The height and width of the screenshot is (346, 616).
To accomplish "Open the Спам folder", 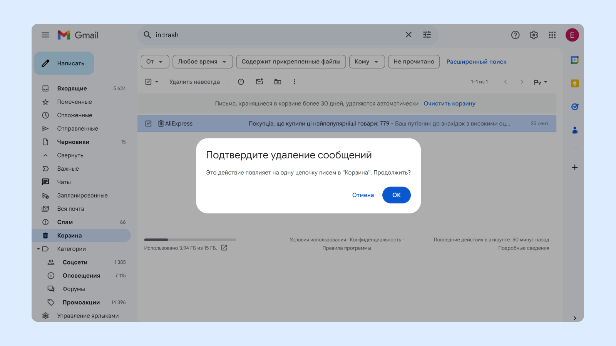I will pyautogui.click(x=65, y=222).
